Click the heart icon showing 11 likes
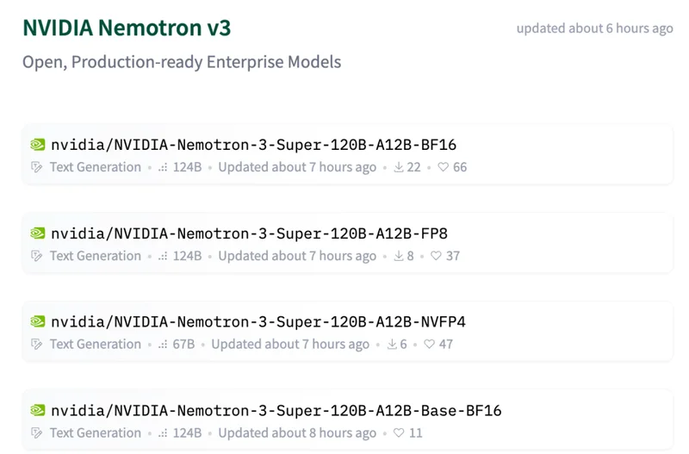The image size is (689, 454). click(400, 433)
